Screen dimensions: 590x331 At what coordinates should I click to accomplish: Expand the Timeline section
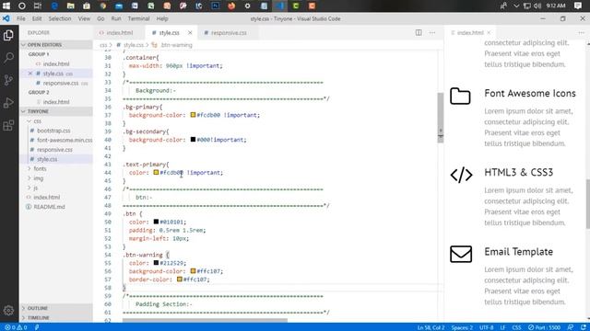(x=56, y=318)
